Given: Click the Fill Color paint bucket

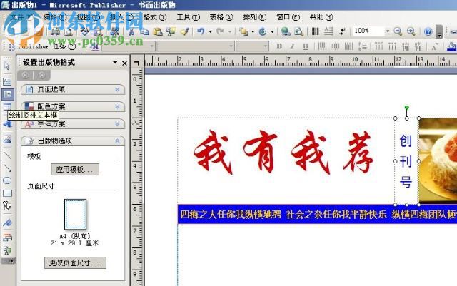Looking at the screenshot, I should (x=452, y=46).
